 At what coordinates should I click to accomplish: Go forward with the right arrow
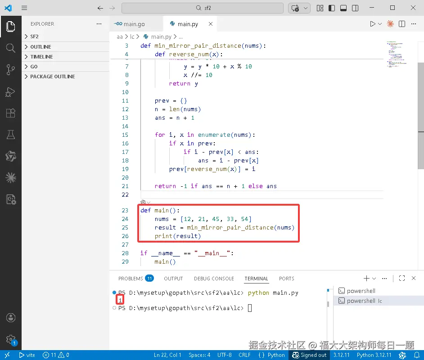click(112, 8)
